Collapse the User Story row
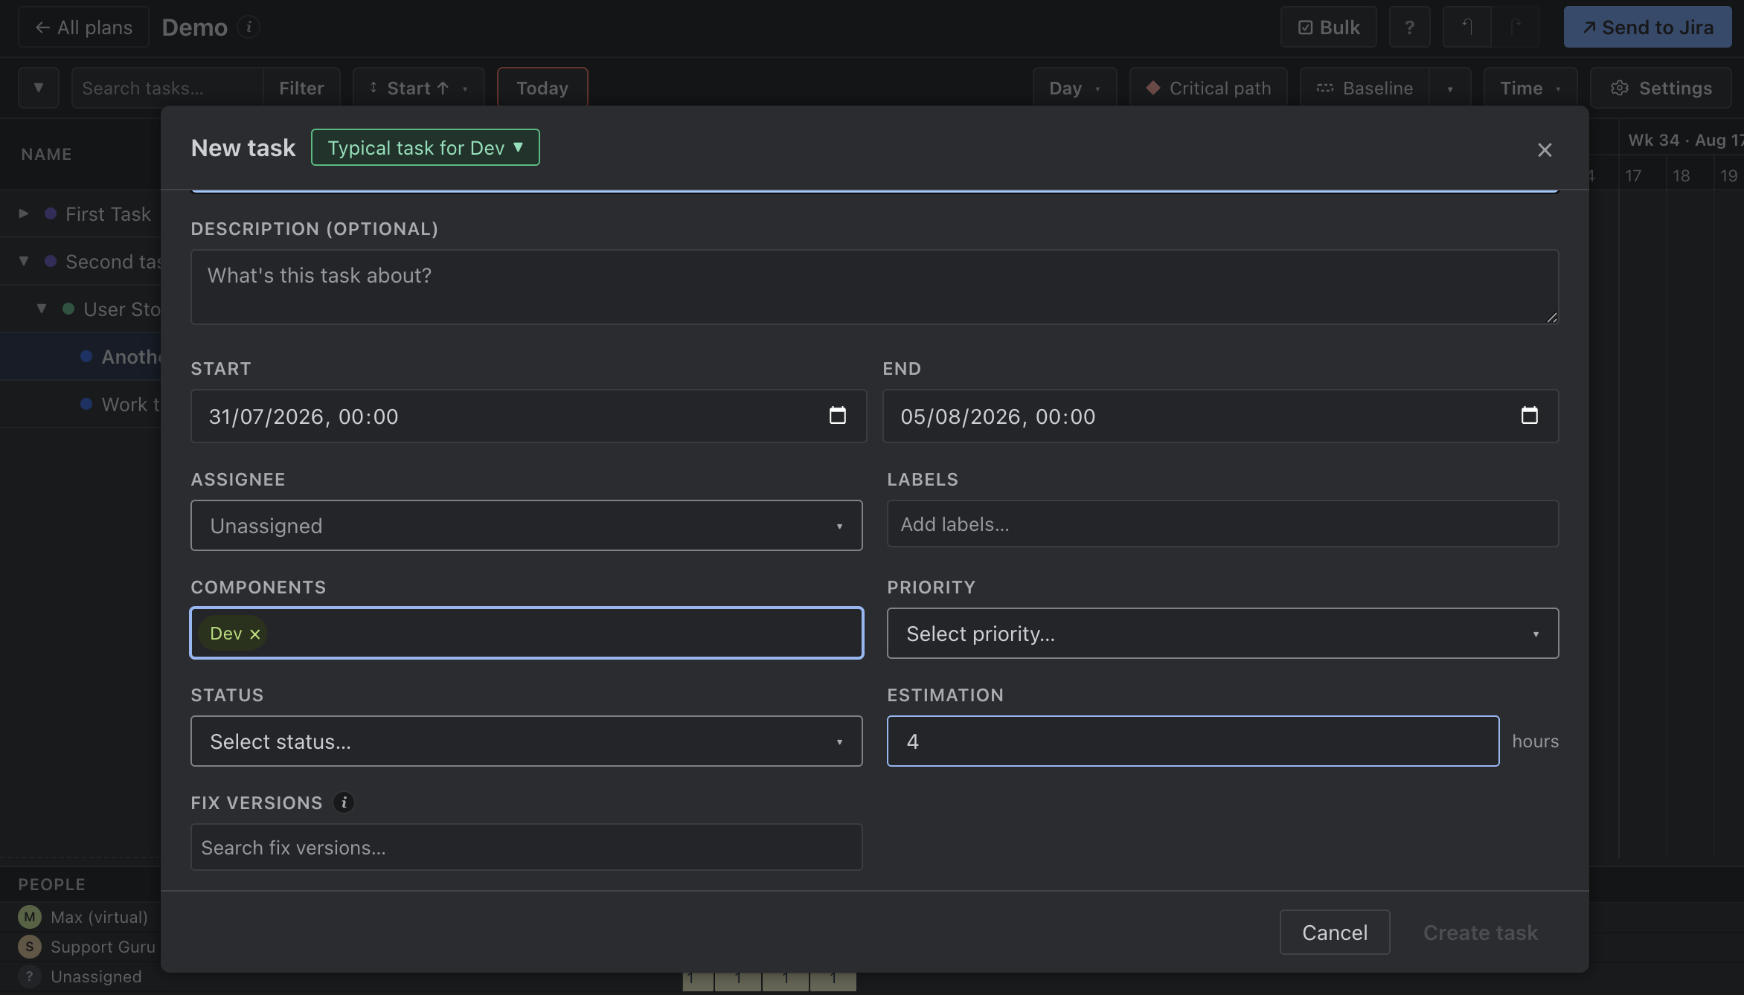The height and width of the screenshot is (995, 1744). click(x=42, y=309)
